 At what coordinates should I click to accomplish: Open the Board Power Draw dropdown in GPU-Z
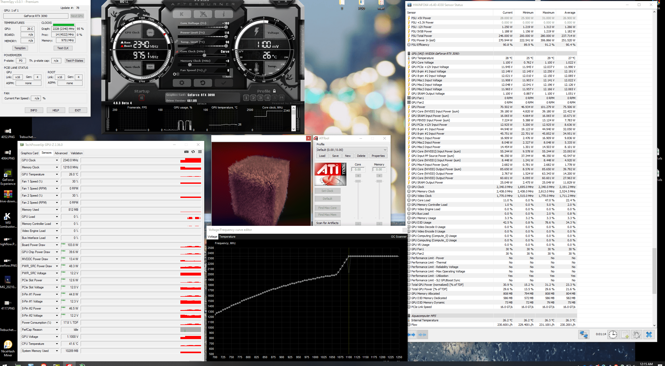57,245
